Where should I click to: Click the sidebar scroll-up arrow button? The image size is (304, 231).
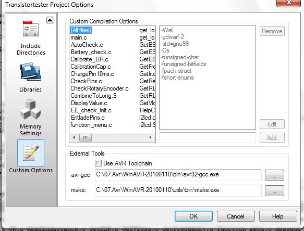click(x=50, y=20)
